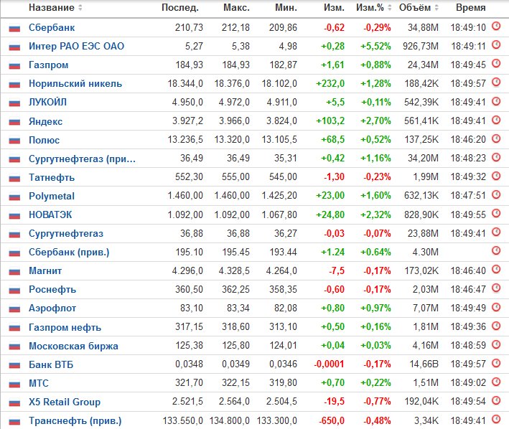
Task: Open the Банк ВТБ link
Action: tap(51, 364)
